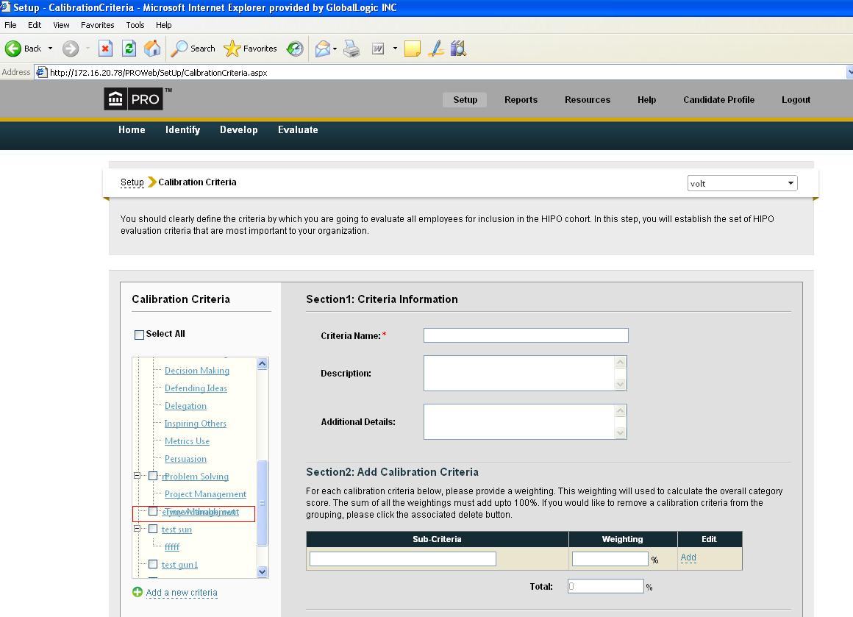Click the Print icon in toolbar
853x617 pixels.
pyautogui.click(x=351, y=49)
